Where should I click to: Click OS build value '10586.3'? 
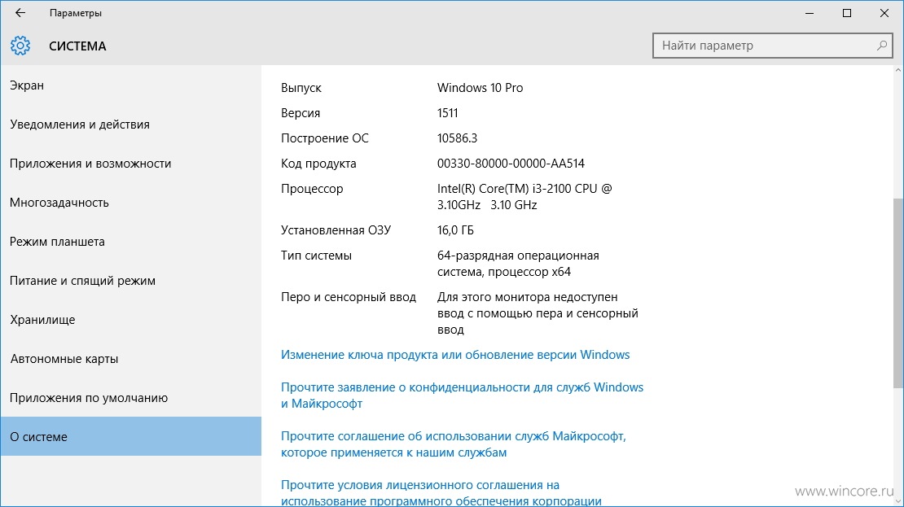tap(457, 139)
